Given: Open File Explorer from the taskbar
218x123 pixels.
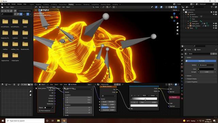Looking at the screenshot, I should point(58,121).
